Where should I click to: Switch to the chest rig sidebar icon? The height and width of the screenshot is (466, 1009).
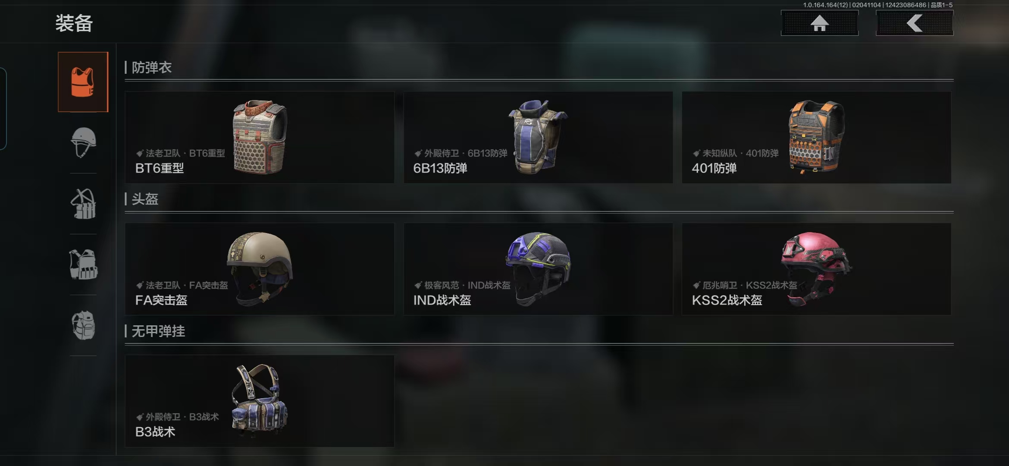[83, 204]
